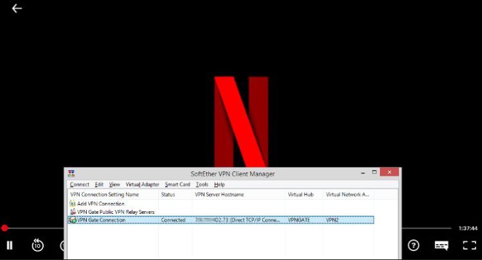Click the VPN2 network adapter cell

pyautogui.click(x=332, y=220)
